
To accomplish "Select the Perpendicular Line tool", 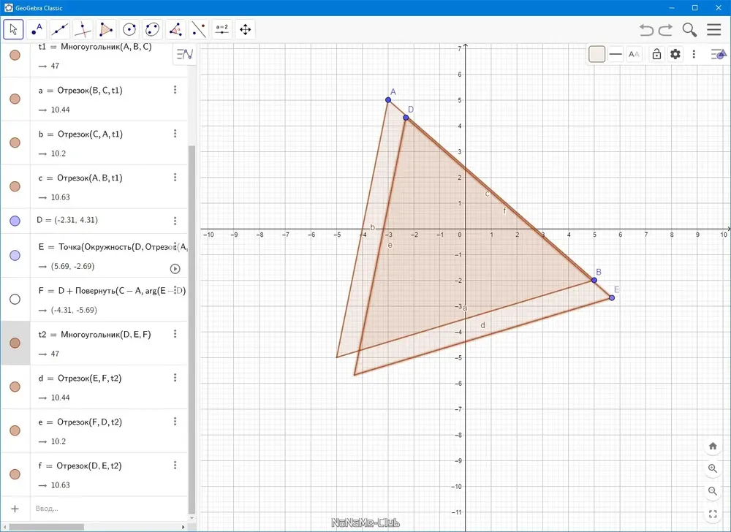I will (x=83, y=29).
